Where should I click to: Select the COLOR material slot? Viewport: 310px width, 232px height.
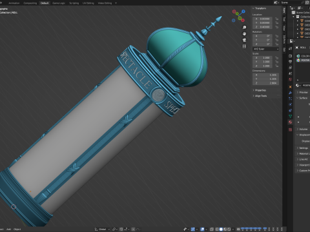pos(303,56)
